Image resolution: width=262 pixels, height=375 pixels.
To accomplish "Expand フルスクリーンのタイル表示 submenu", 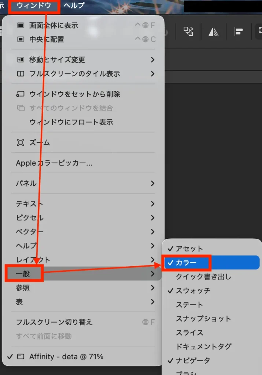I will coord(83,74).
